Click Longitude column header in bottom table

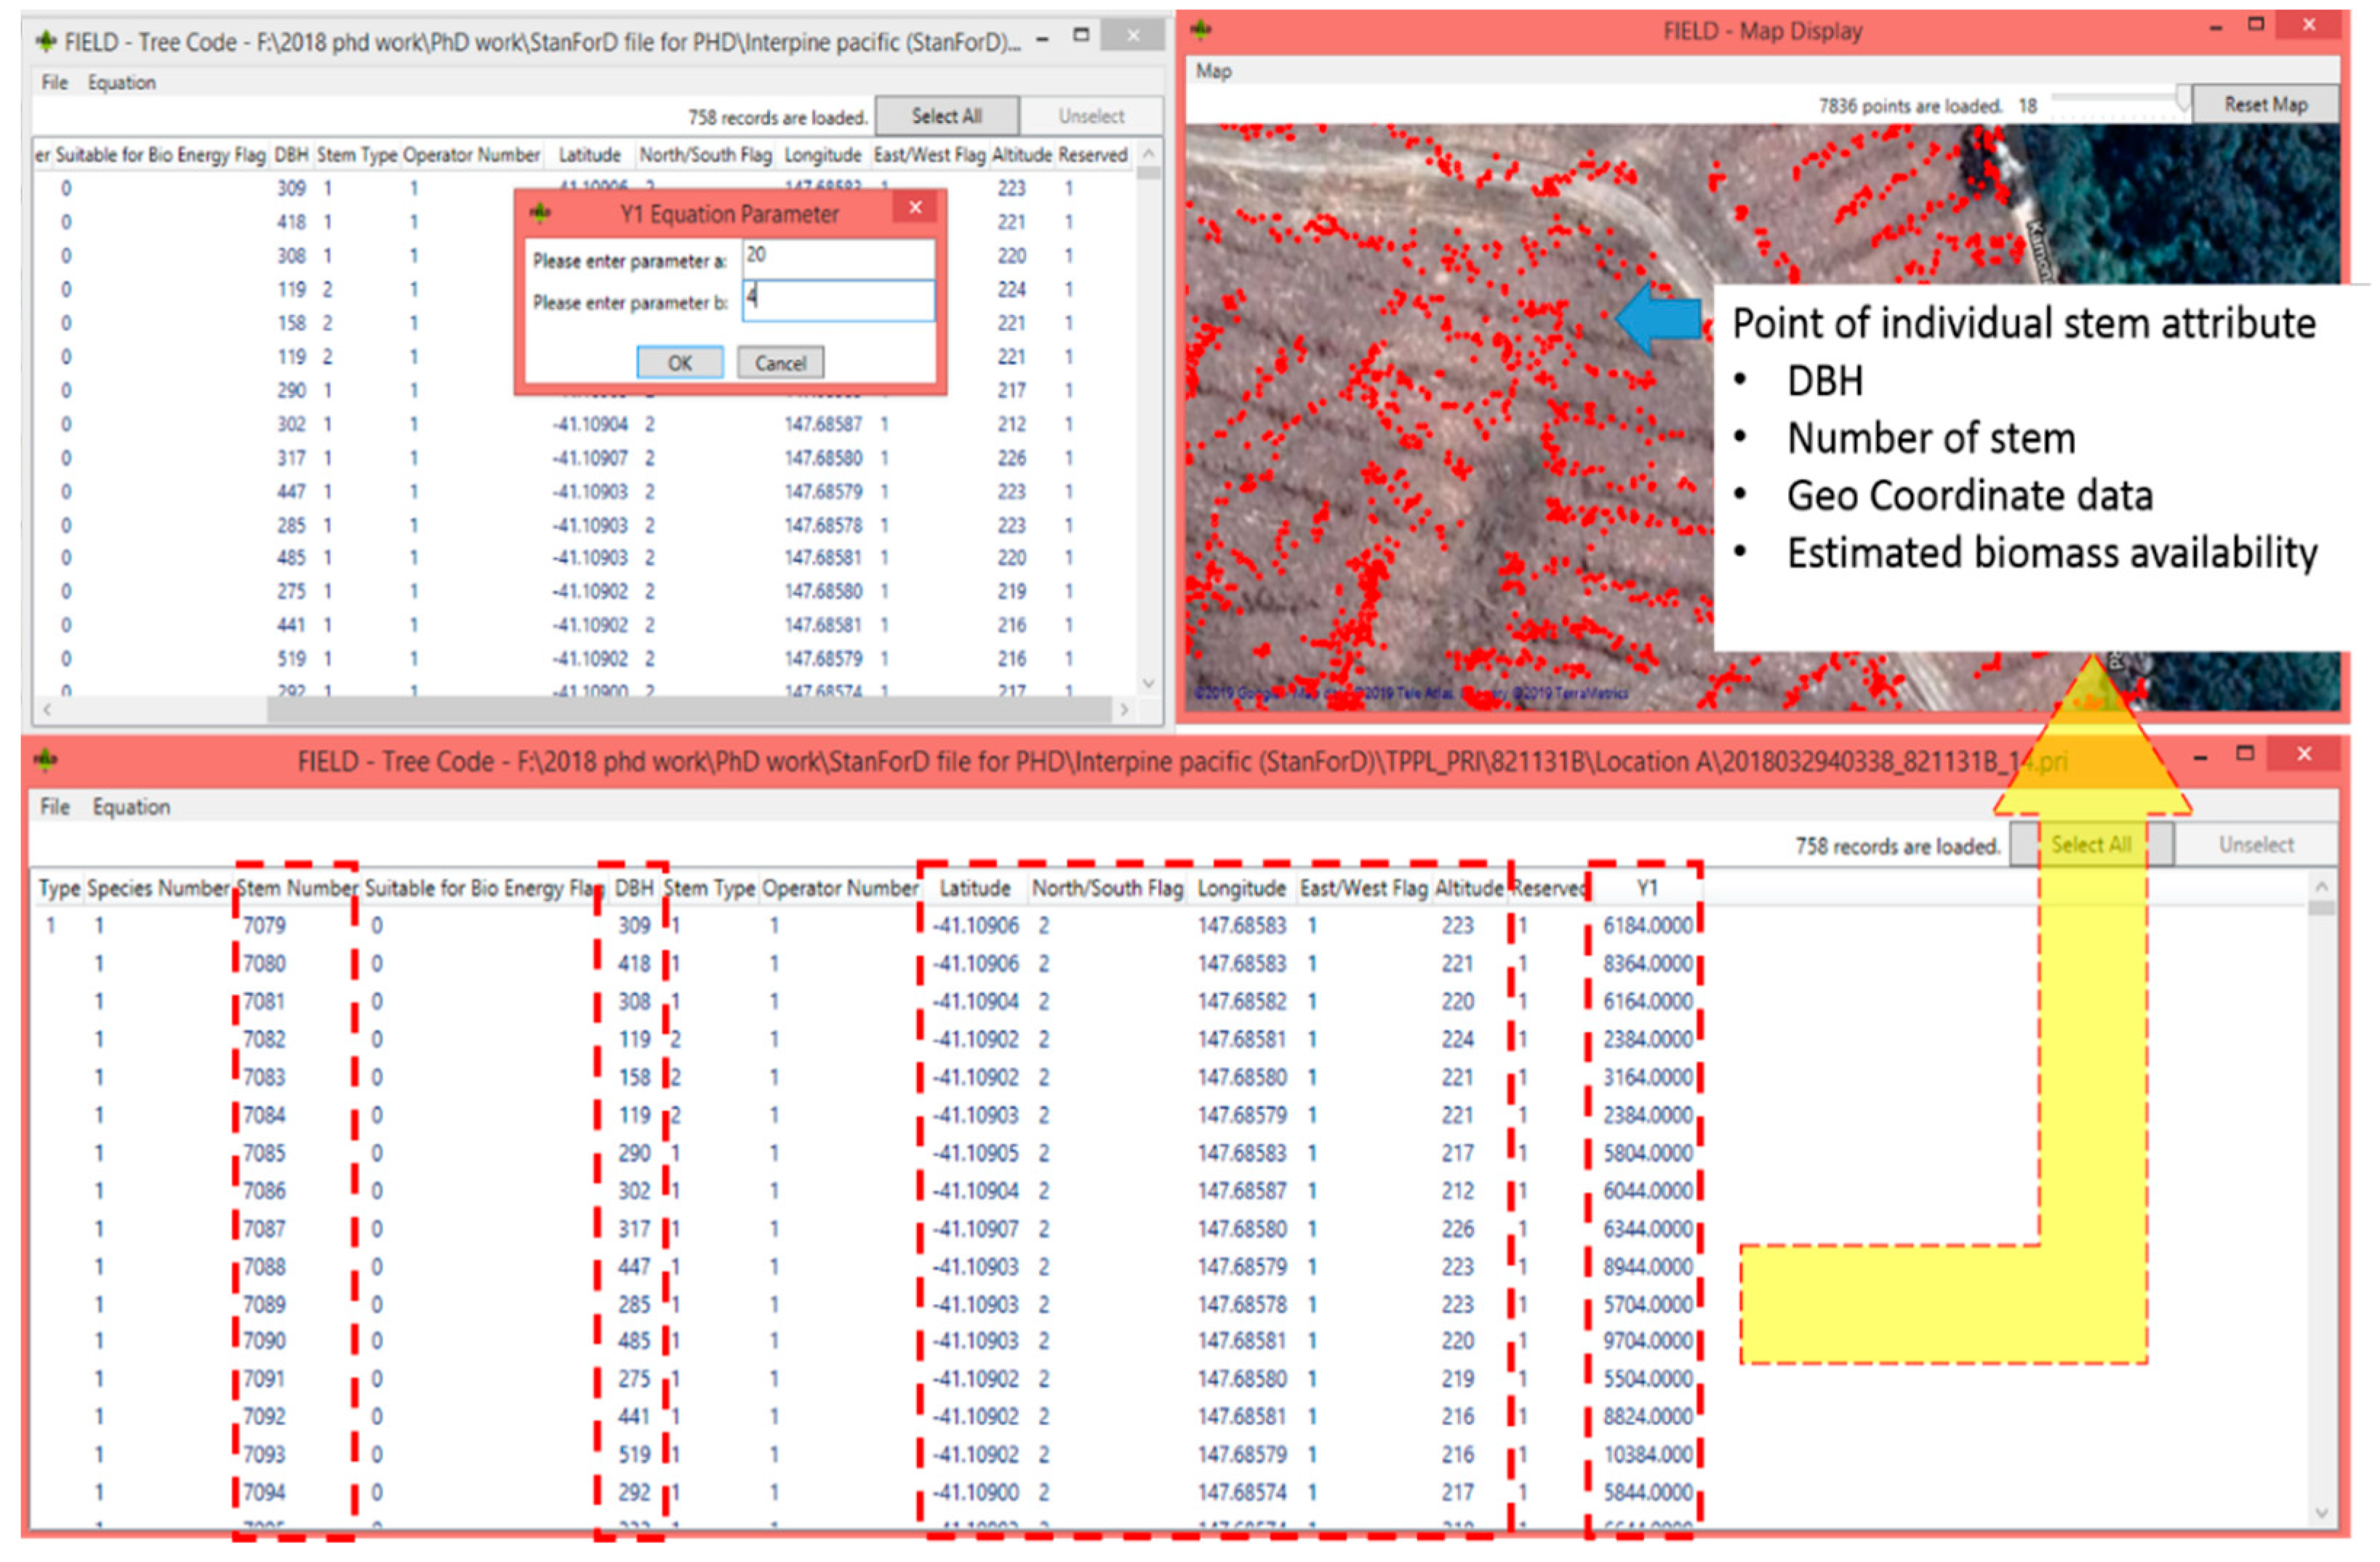(1241, 888)
